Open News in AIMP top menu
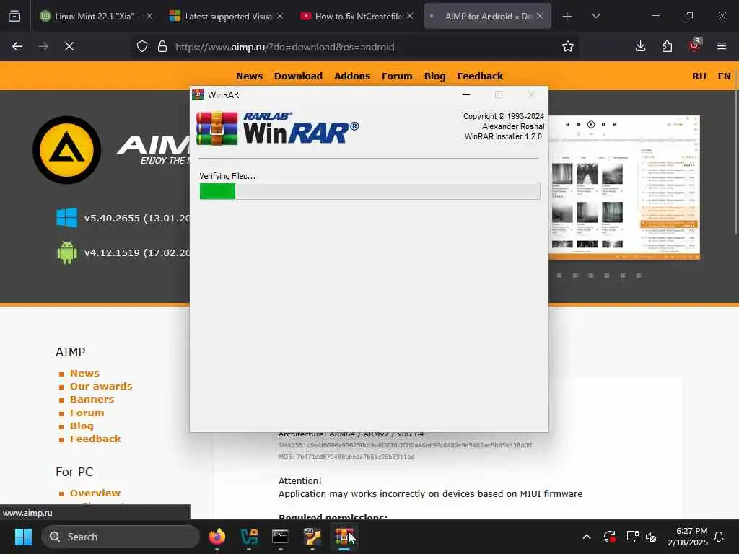This screenshot has width=739, height=554. click(x=249, y=76)
